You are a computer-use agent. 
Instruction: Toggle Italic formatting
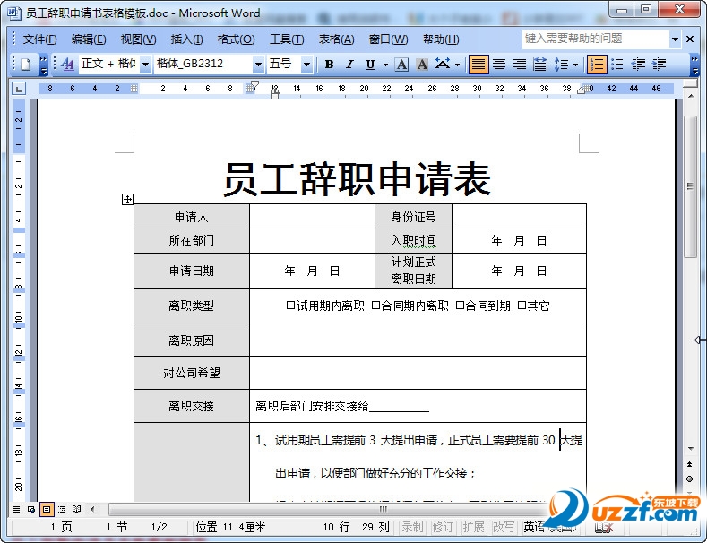[349, 65]
